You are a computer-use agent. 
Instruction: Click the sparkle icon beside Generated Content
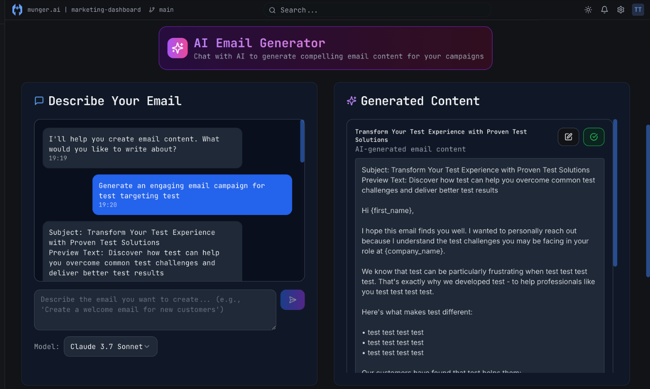click(x=351, y=101)
